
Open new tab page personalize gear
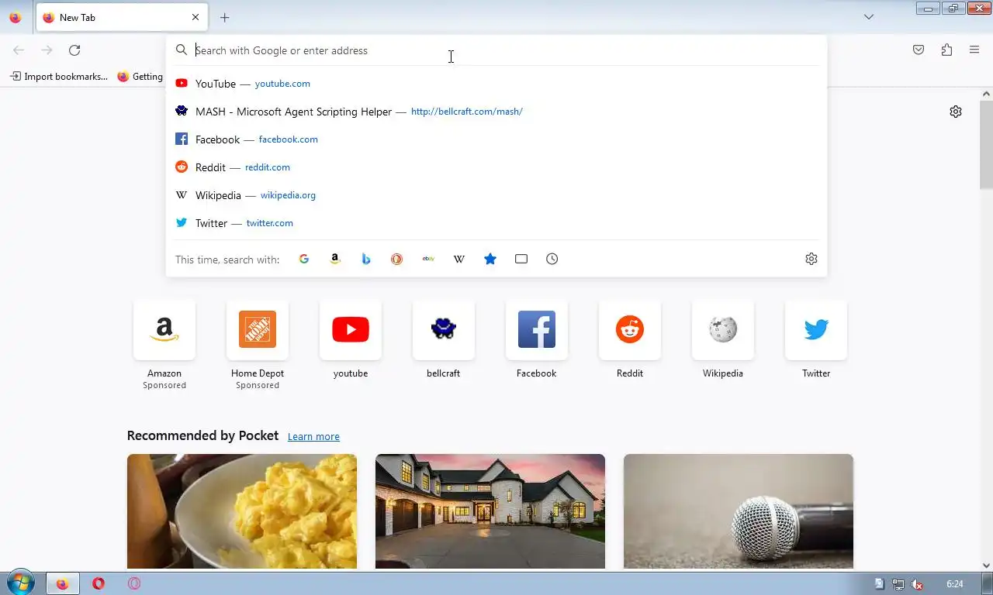(x=956, y=112)
